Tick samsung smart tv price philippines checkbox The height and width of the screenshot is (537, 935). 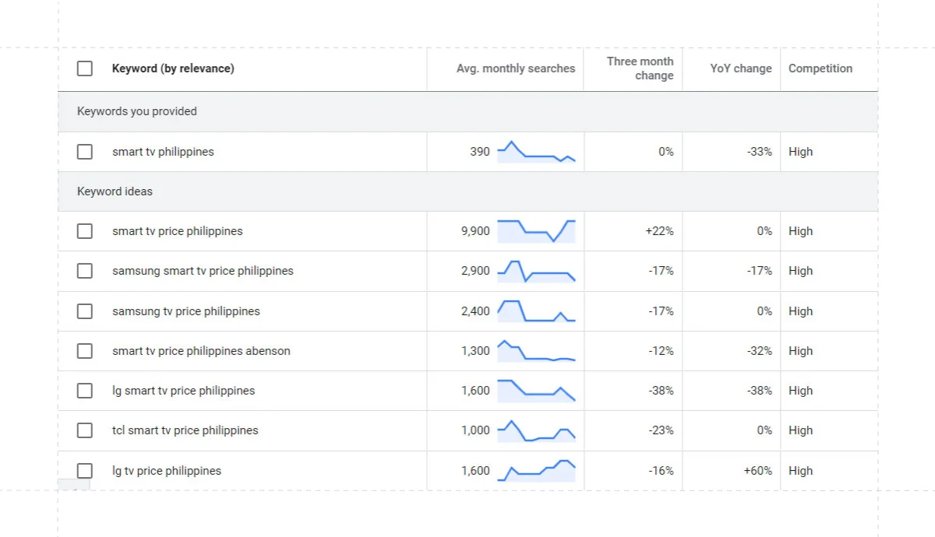point(85,271)
